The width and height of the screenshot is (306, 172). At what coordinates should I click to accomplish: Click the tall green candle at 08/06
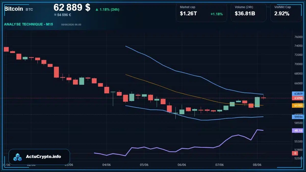pos(257,102)
